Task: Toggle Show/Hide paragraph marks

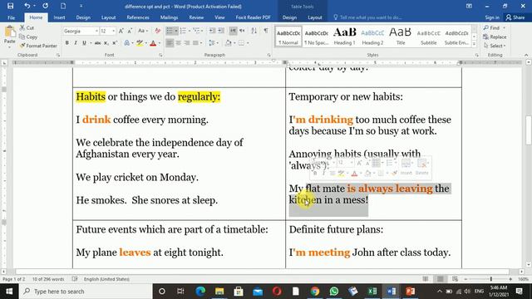Action: 266,31
